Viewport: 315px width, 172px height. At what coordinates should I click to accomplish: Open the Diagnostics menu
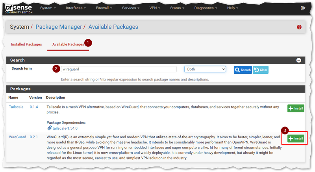[x=207, y=8]
